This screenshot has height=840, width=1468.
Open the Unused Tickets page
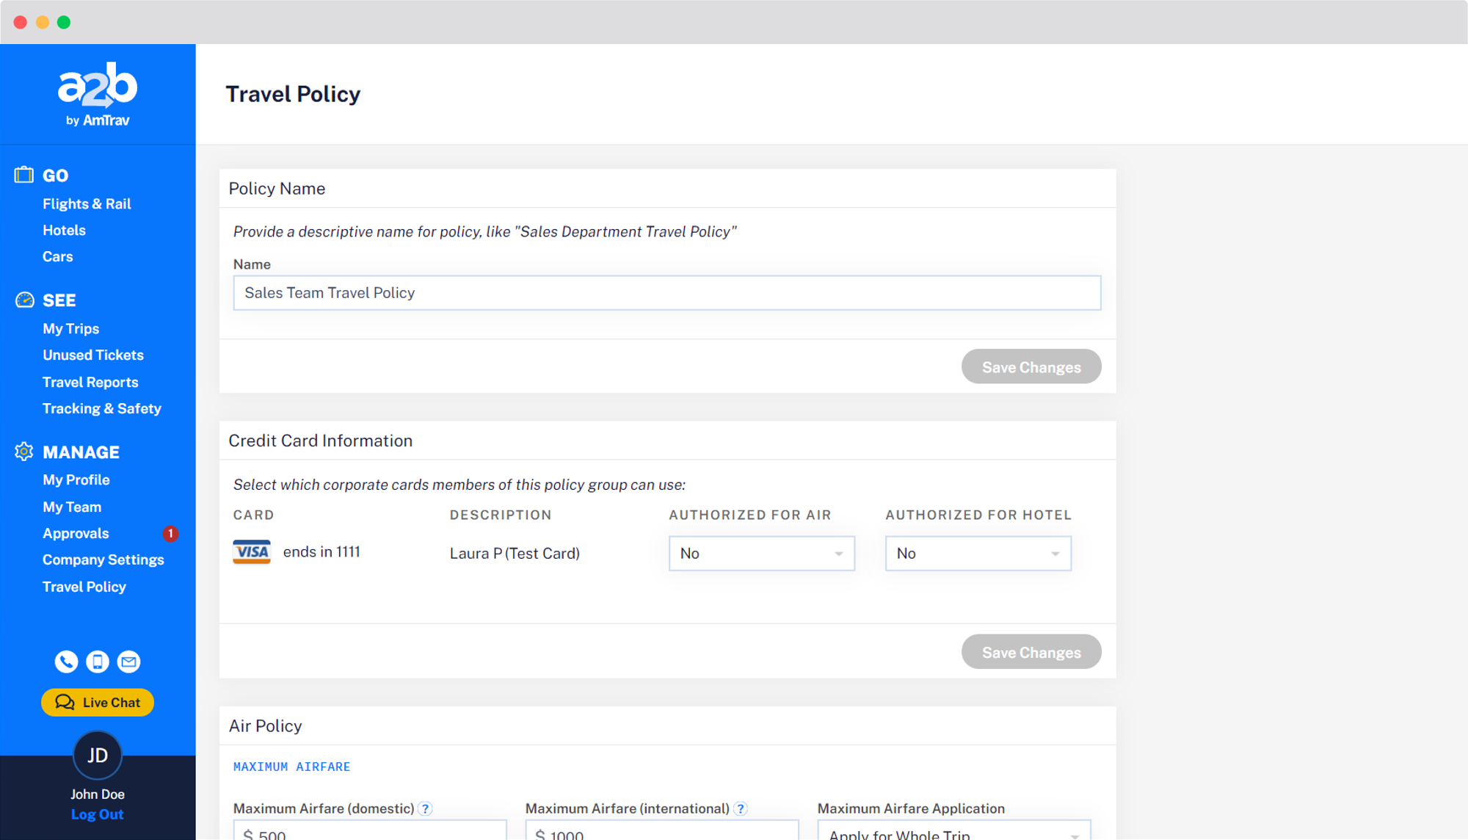click(x=93, y=355)
